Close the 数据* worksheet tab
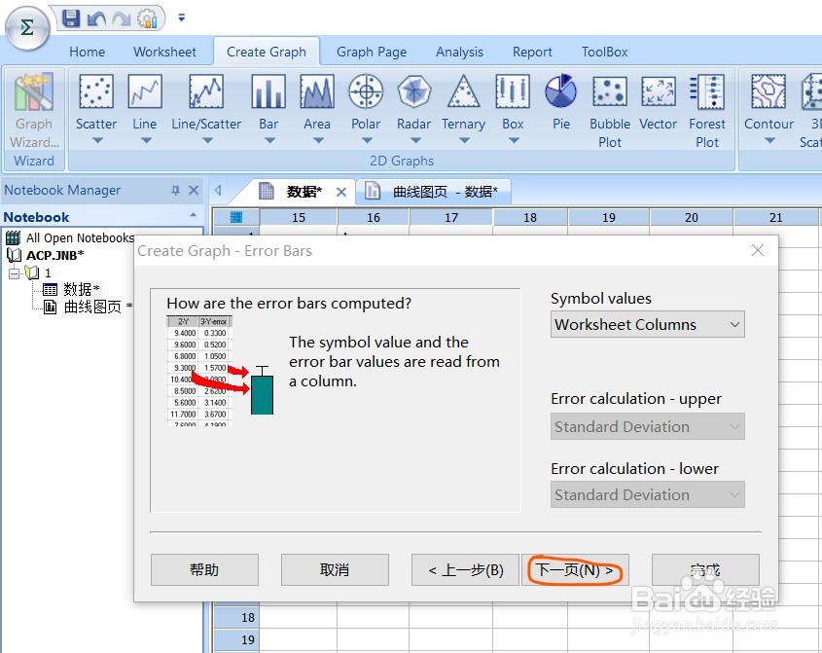Image resolution: width=822 pixels, height=653 pixels. pos(341,192)
